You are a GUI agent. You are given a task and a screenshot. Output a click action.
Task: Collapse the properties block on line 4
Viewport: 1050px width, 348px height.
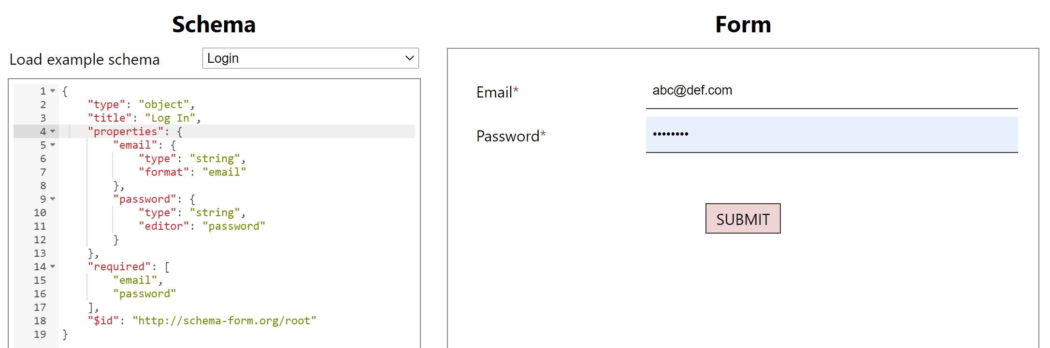pyautogui.click(x=53, y=131)
